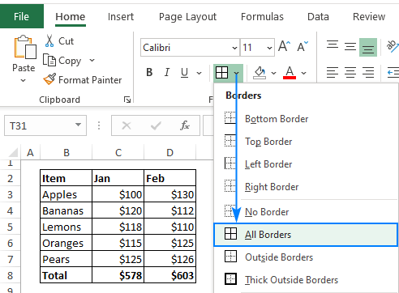This screenshot has height=293, width=399.
Task: Click the Copy icon
Action: click(49, 60)
